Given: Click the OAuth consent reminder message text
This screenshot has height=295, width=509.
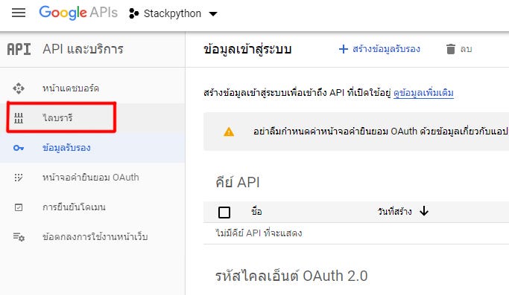Looking at the screenshot, I should tap(381, 131).
